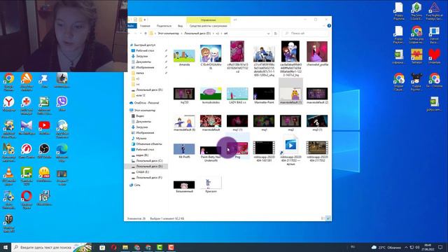
Task: Select the Ping image file
Action: [237, 151]
